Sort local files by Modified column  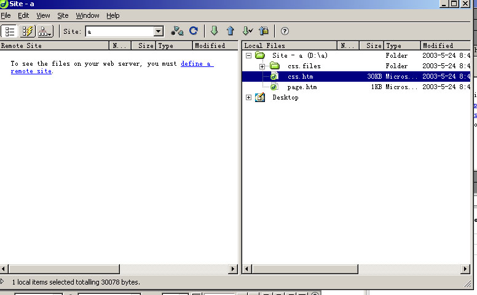coord(438,45)
